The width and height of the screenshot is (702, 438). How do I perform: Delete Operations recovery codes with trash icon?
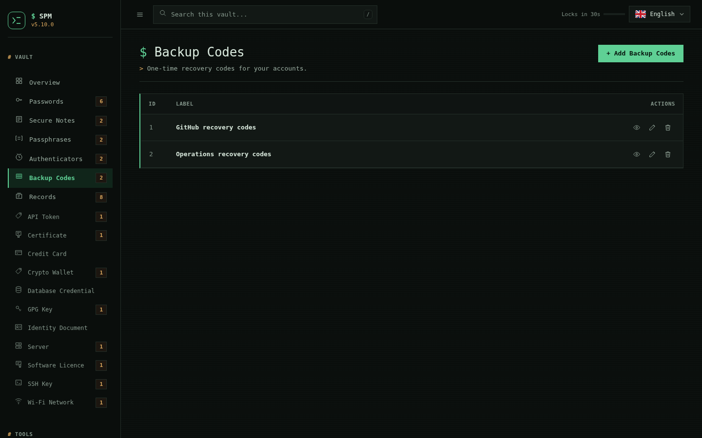pyautogui.click(x=668, y=154)
